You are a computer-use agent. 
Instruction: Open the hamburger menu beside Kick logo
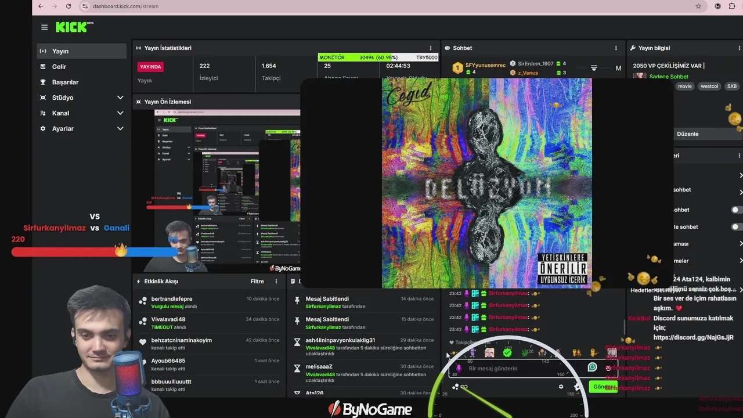(44, 27)
